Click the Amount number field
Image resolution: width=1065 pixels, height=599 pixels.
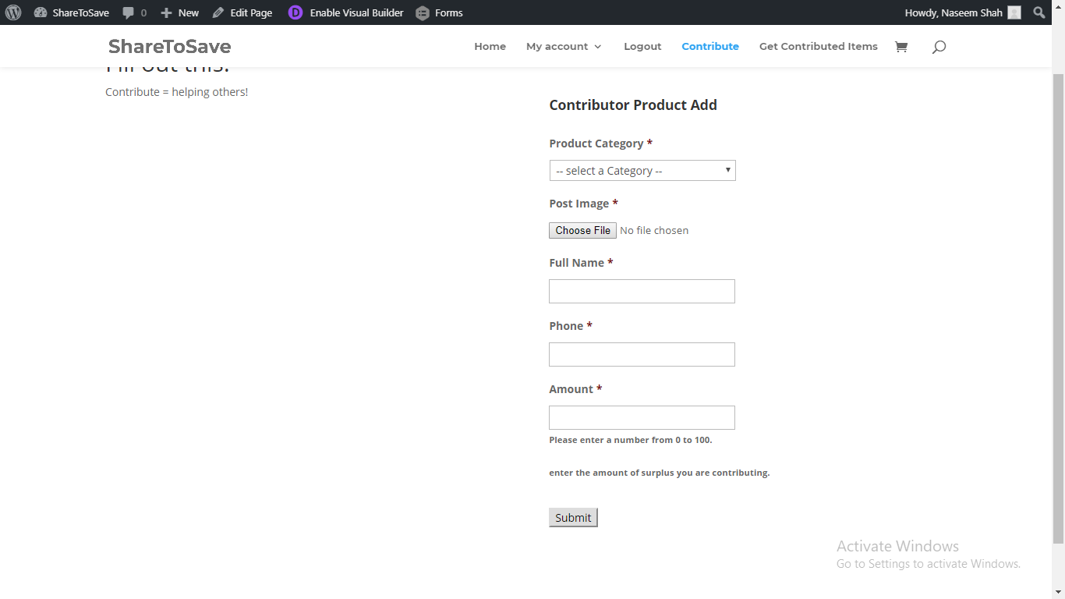[x=642, y=418]
